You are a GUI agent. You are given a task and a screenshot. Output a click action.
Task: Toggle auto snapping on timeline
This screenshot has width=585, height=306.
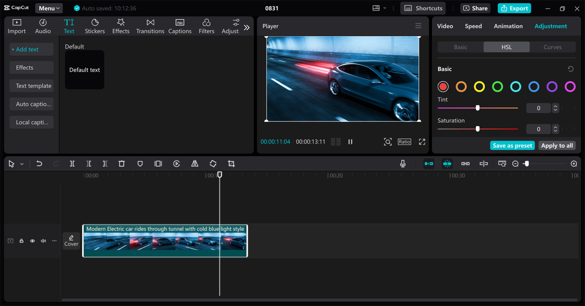click(x=447, y=164)
